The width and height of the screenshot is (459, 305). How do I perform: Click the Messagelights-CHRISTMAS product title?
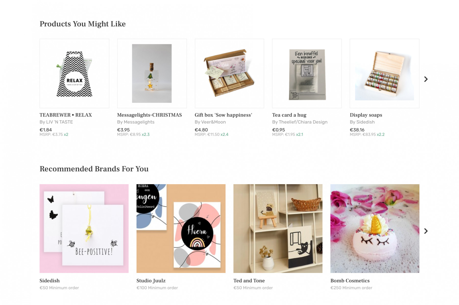pyautogui.click(x=149, y=115)
